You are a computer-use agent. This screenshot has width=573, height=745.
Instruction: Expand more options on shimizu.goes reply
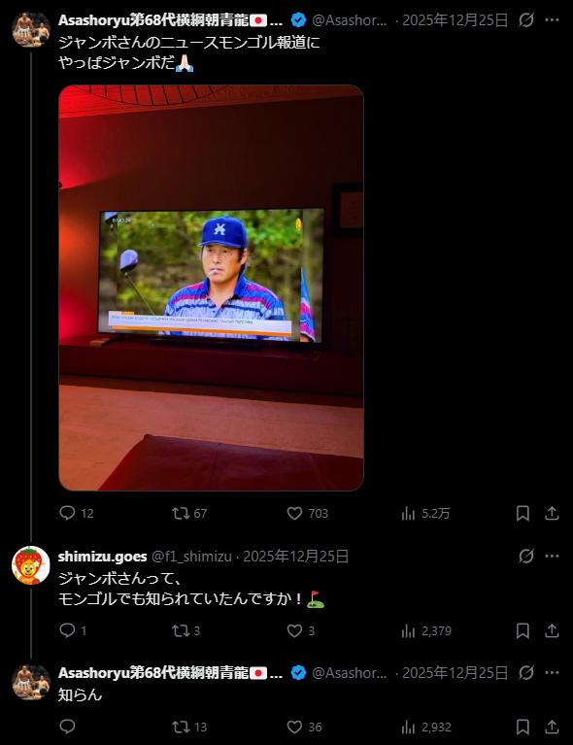pos(552,556)
